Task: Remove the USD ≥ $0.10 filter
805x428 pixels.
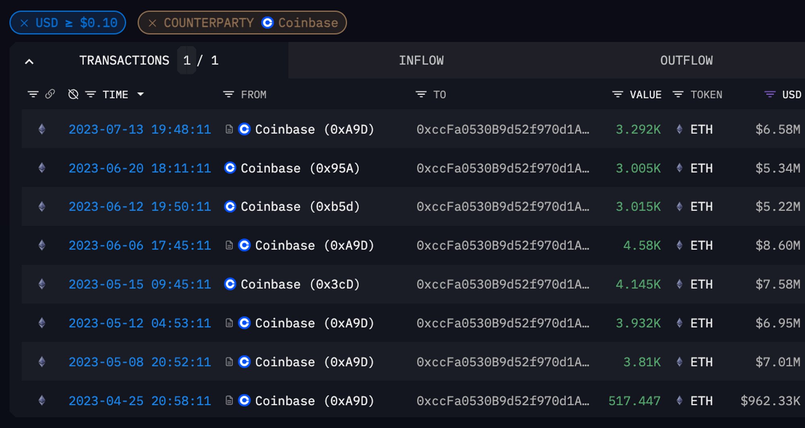Action: [x=24, y=23]
